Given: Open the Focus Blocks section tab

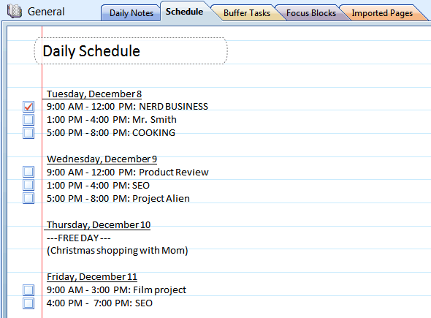Looking at the screenshot, I should click(x=311, y=13).
